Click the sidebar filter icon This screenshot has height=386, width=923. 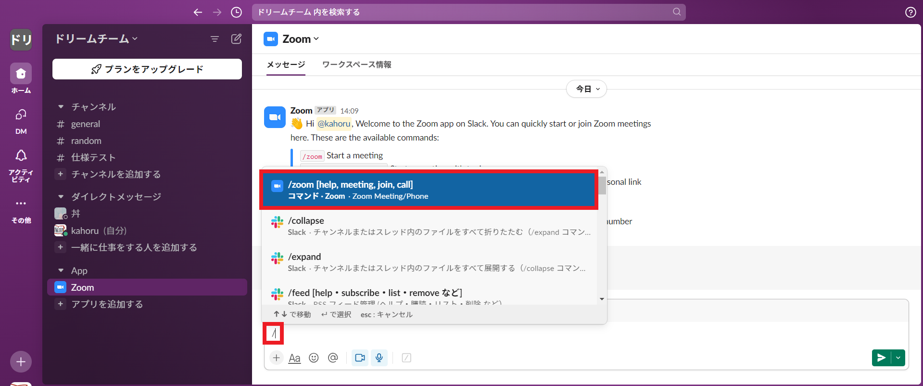[x=215, y=39]
